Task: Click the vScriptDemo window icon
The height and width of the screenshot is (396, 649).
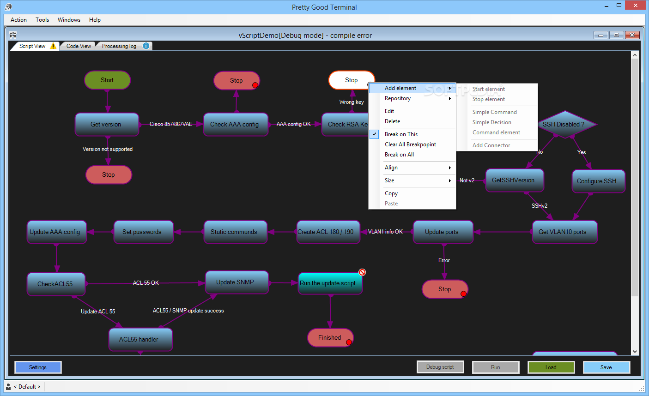Action: (x=13, y=35)
